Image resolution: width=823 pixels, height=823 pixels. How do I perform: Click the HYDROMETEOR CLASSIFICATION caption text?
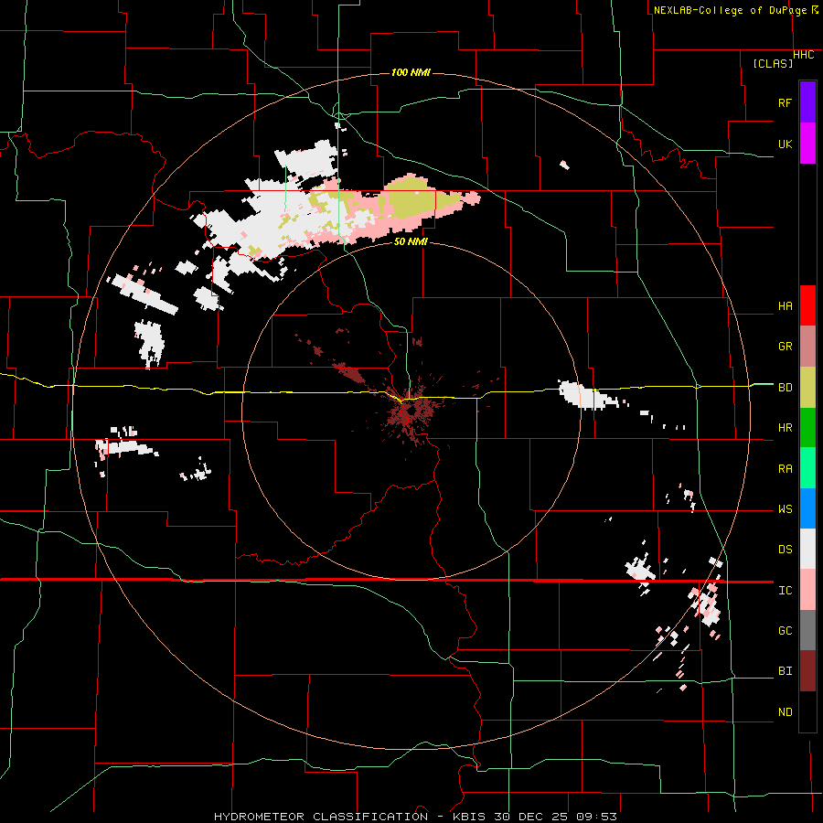pyautogui.click(x=321, y=817)
